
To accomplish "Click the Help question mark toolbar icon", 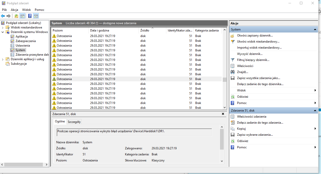I will [x=30, y=16].
